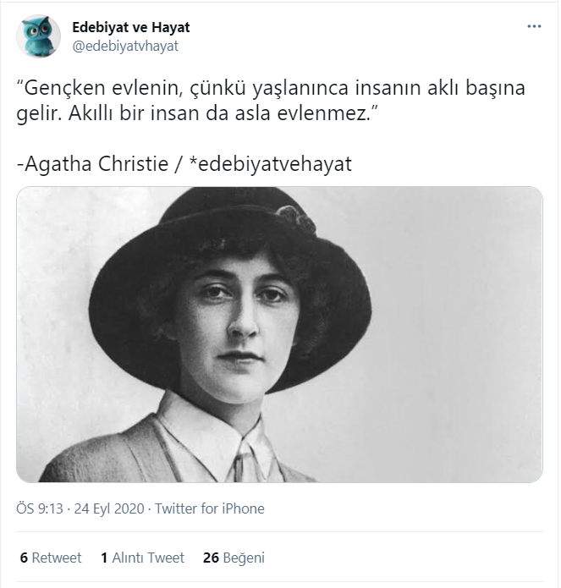Click the plain gray backdrop beside the portrait

point(458,333)
